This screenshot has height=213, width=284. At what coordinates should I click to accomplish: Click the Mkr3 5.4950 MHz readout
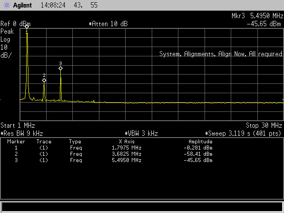(x=257, y=16)
